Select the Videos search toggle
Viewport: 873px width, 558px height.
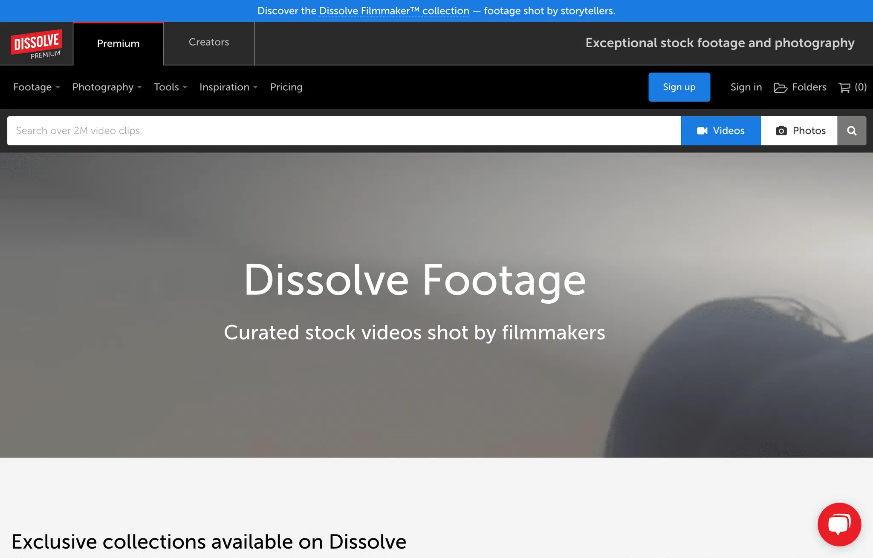coord(721,131)
